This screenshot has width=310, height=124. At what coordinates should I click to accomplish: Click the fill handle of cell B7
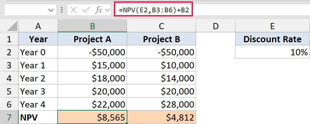(127, 123)
